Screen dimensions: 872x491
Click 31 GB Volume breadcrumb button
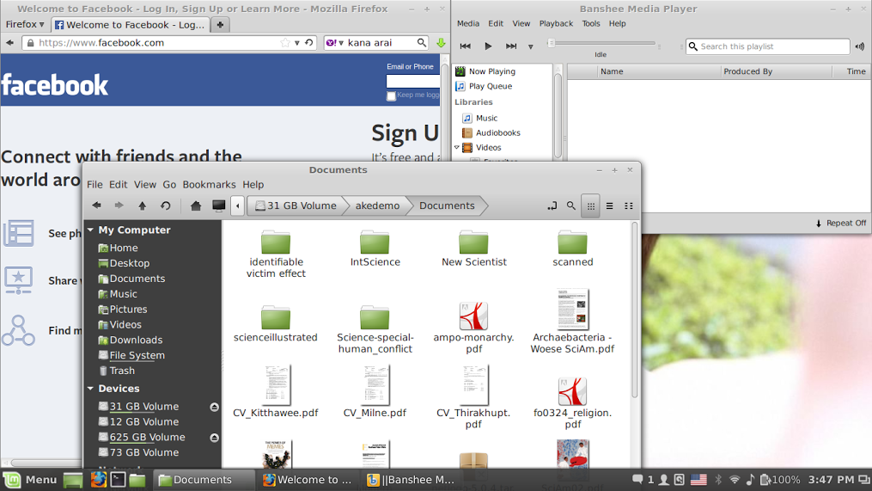[x=296, y=206]
